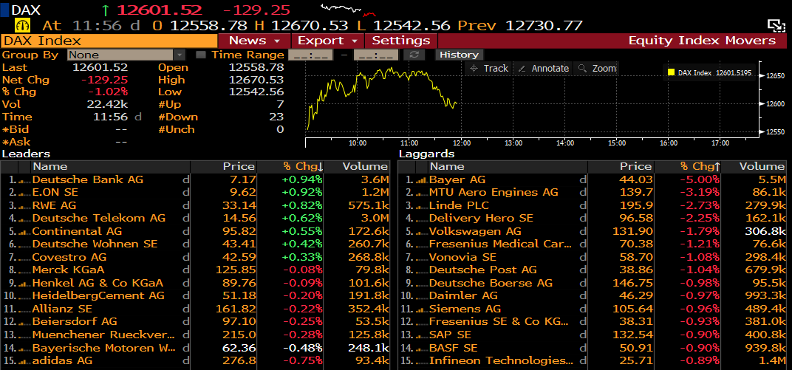Image resolution: width=792 pixels, height=370 pixels.
Task: Select Daimler AG row in Laggards
Action: pyautogui.click(x=592, y=296)
